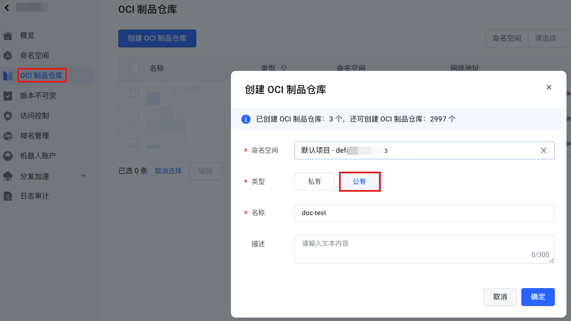This screenshot has width=571, height=321.
Task: Check the first repository row checkbox
Action: (134, 93)
